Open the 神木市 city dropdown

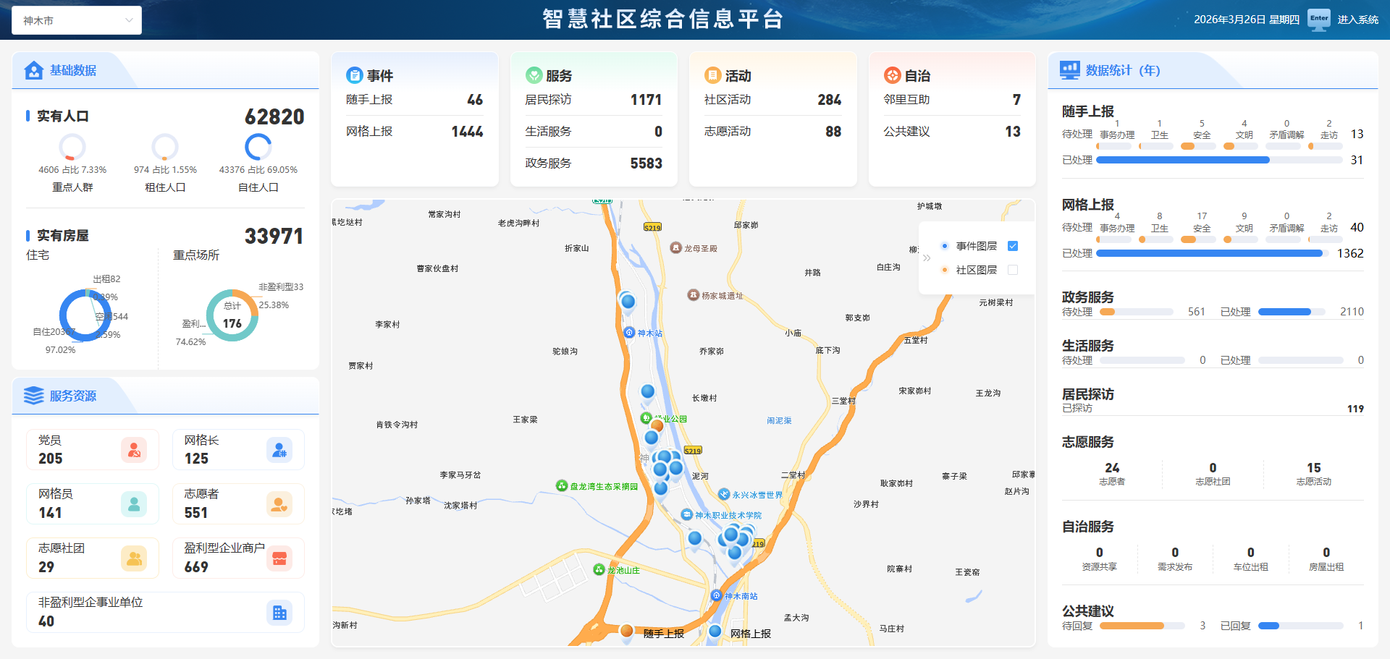click(77, 20)
